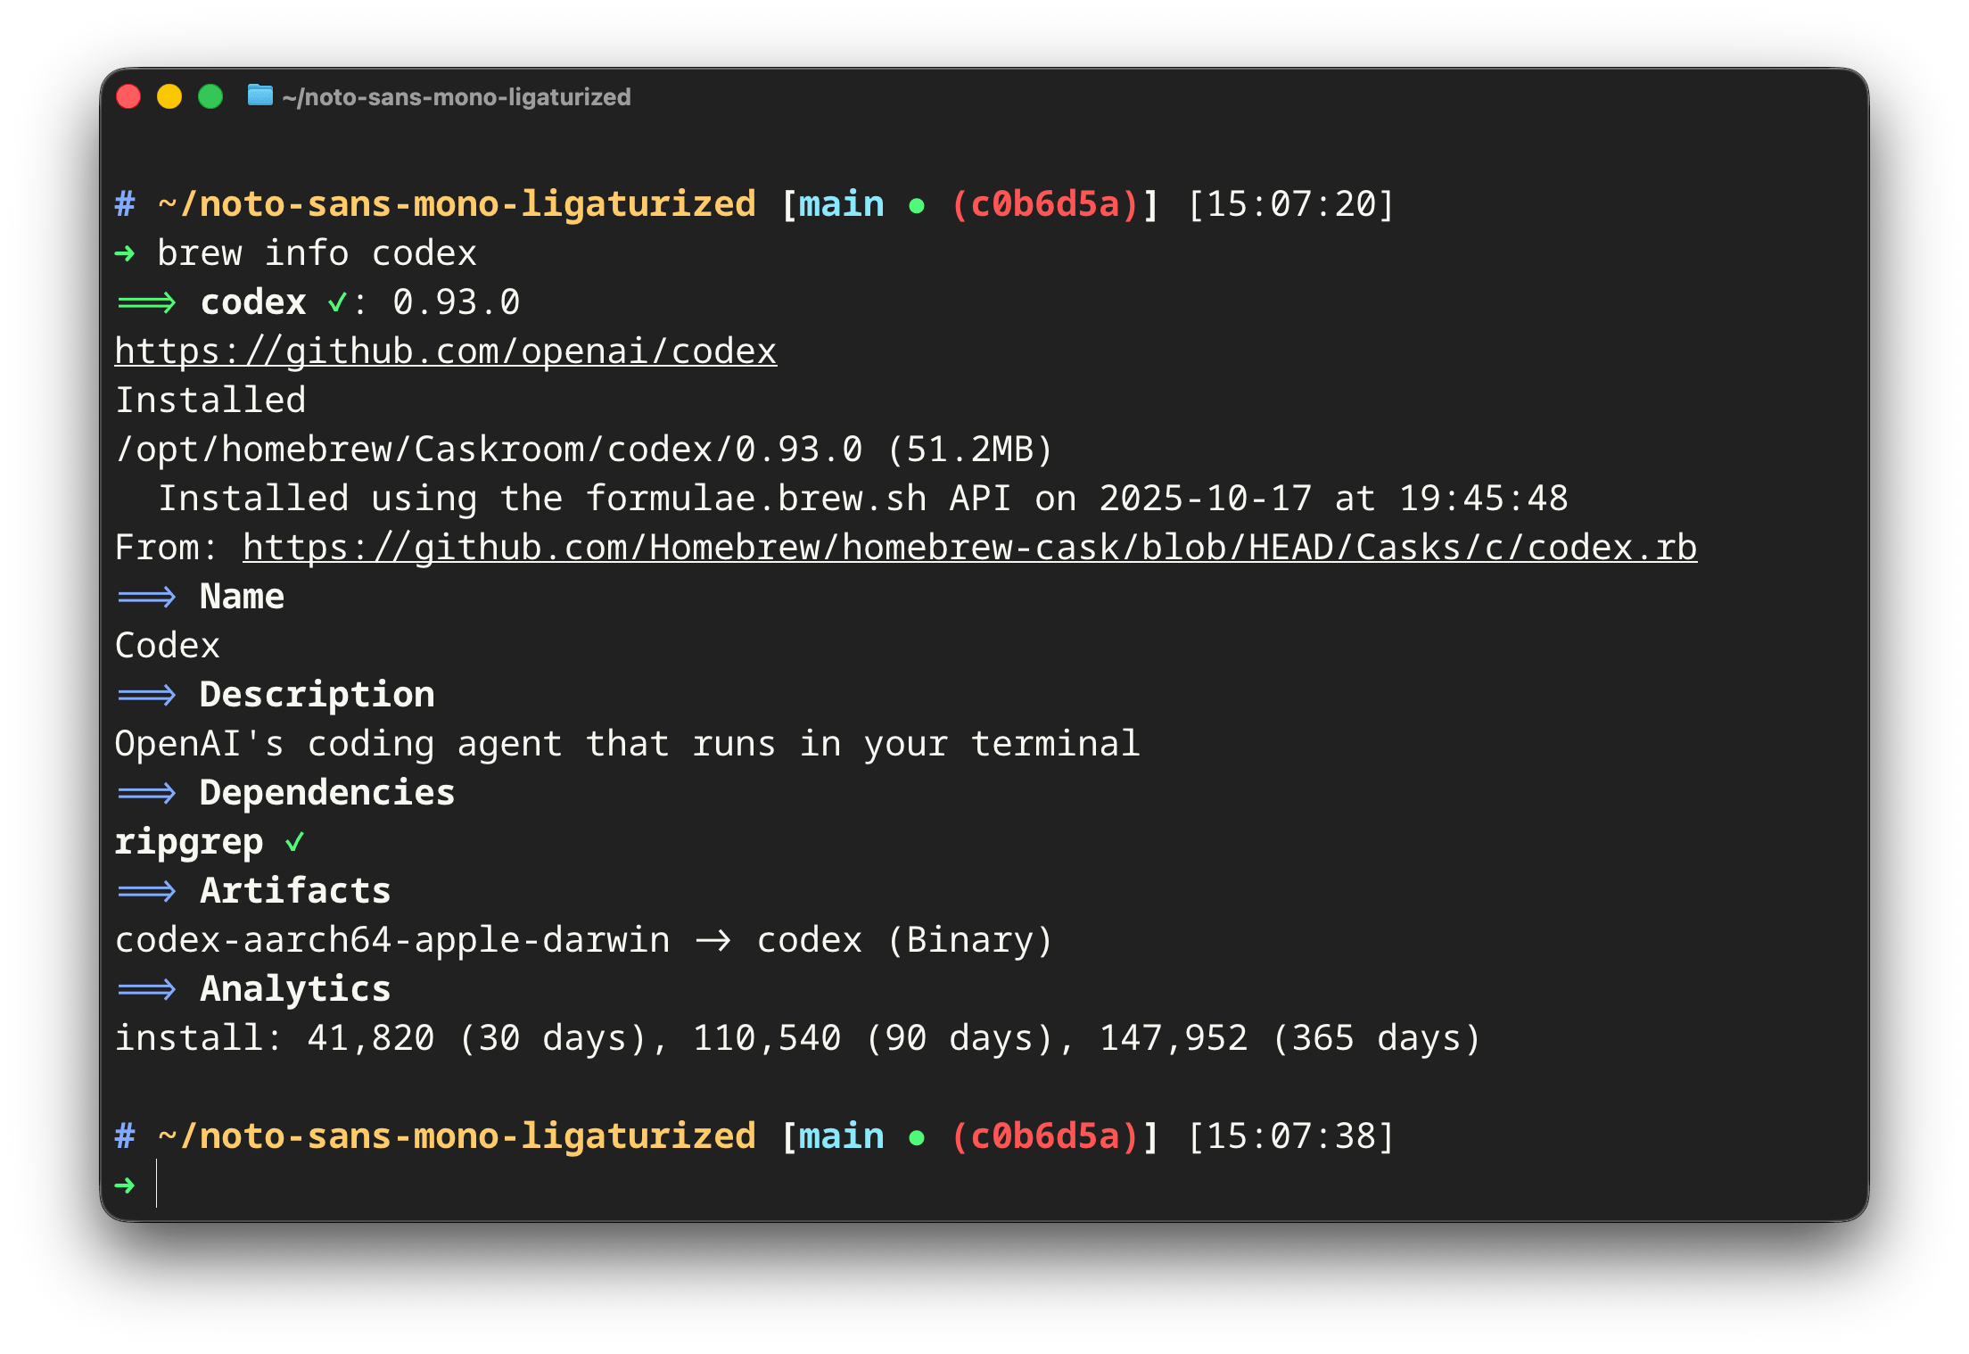This screenshot has width=1969, height=1354.
Task: Click the checkmark next to codex
Action: pyautogui.click(x=337, y=302)
